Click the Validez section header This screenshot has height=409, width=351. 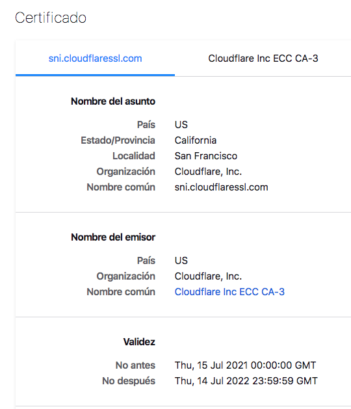pyautogui.click(x=139, y=342)
